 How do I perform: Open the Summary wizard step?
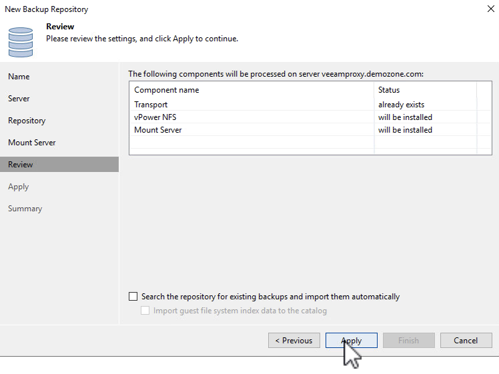coord(25,209)
